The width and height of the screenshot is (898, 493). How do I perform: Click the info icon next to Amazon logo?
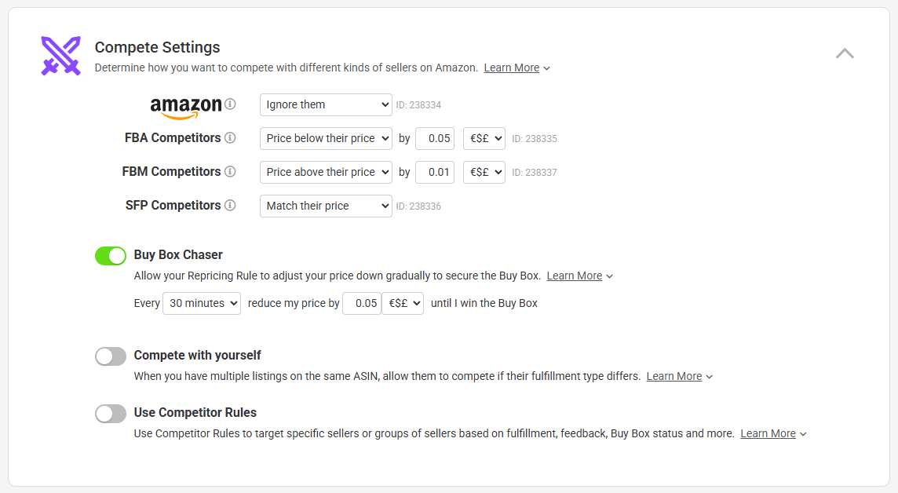(x=230, y=104)
